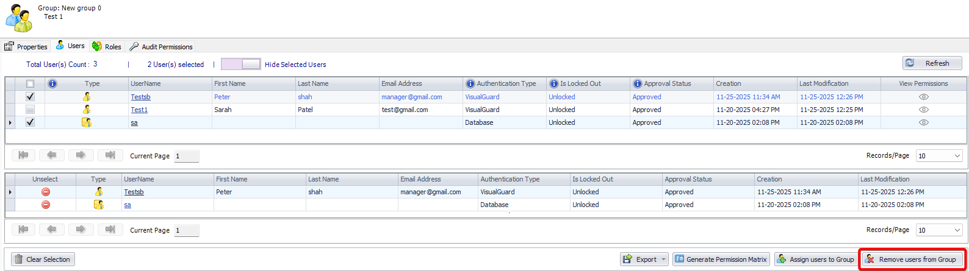Go to previous page in lower grid

click(52, 230)
